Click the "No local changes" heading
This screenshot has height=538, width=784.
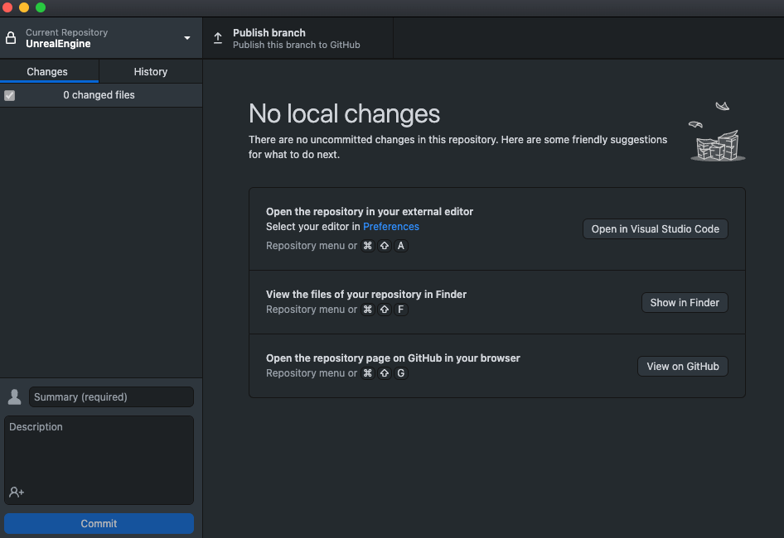(x=344, y=114)
